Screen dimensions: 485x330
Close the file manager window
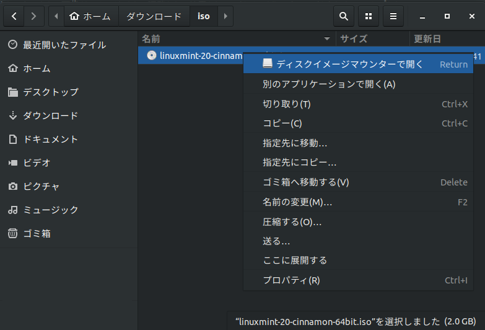472,16
